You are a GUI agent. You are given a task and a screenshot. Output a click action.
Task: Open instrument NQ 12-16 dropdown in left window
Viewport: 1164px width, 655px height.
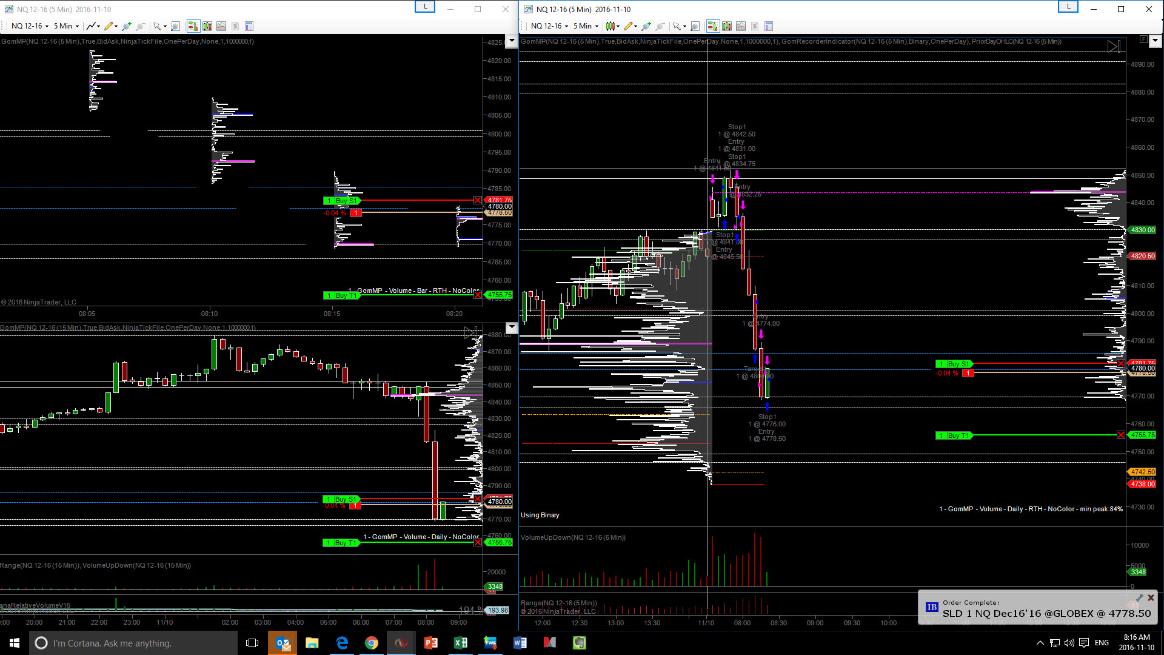(x=30, y=26)
